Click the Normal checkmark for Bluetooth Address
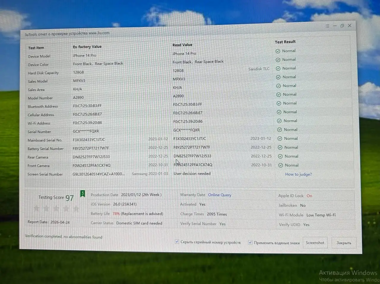This screenshot has width=380, height=284. point(279,103)
